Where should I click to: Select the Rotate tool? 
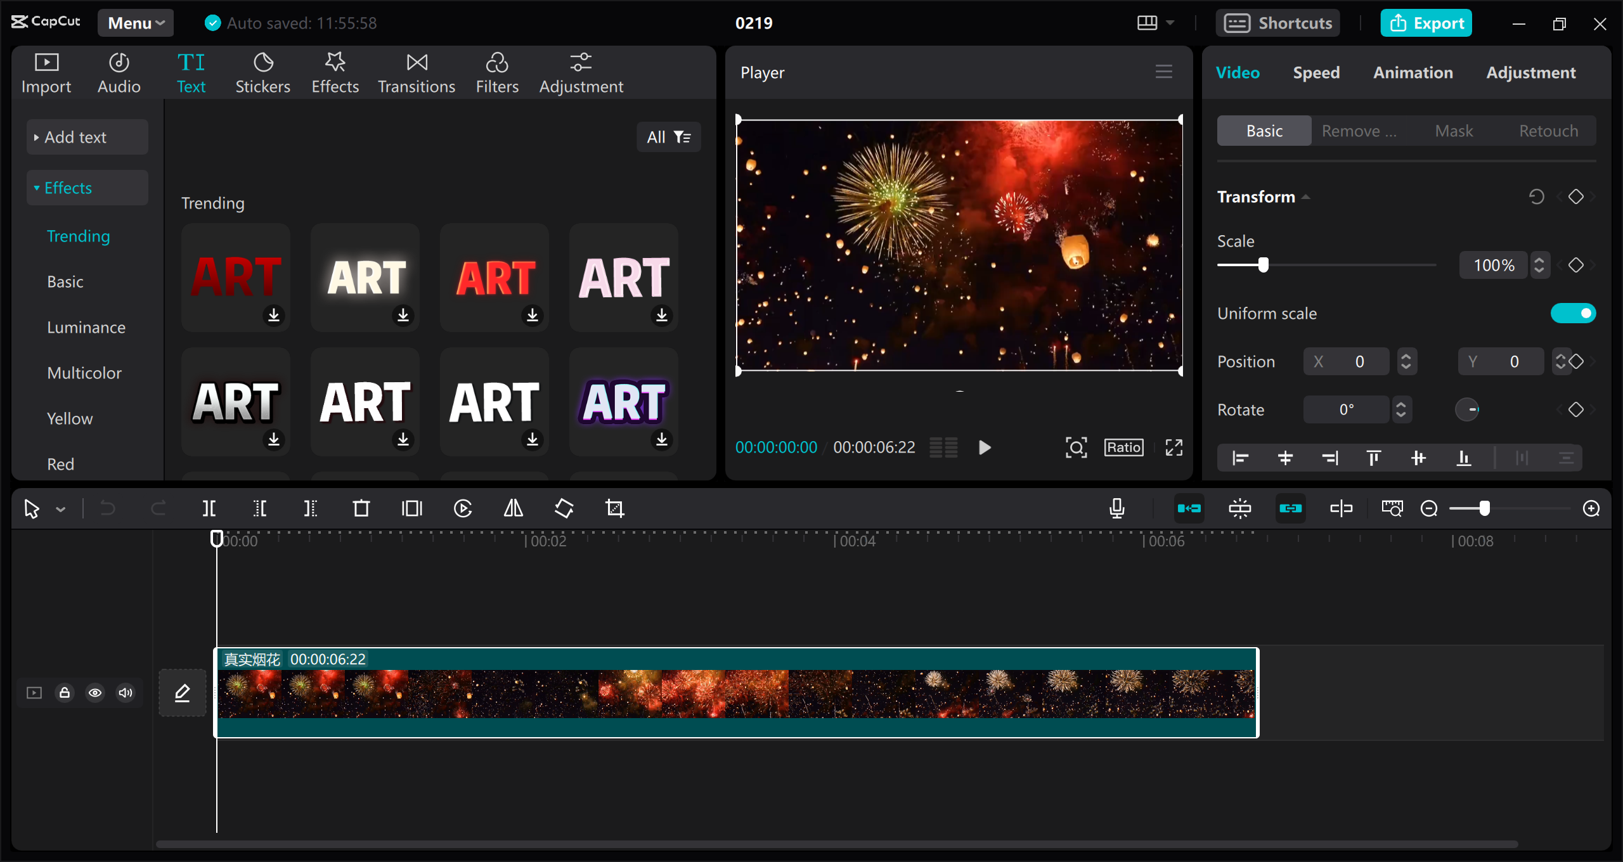coord(564,508)
